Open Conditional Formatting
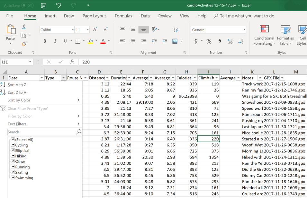The image size is (307, 198). (264, 35)
